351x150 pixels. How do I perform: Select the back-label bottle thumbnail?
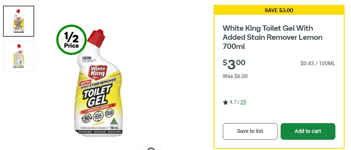[19, 56]
